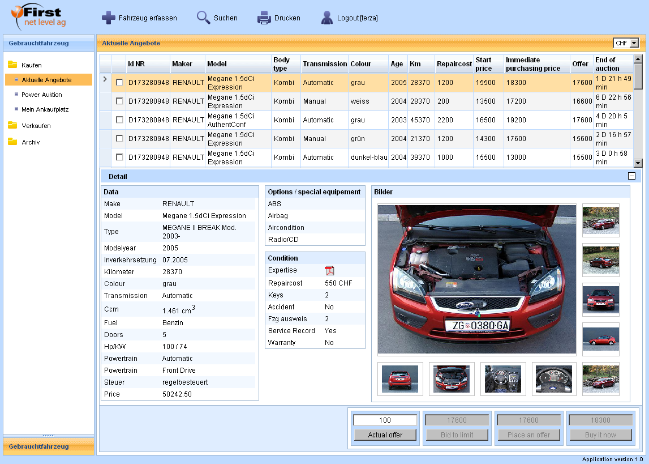Viewport: 649px width, 464px height.
Task: Tick the checkbox for the weiss Megane row
Action: [119, 101]
